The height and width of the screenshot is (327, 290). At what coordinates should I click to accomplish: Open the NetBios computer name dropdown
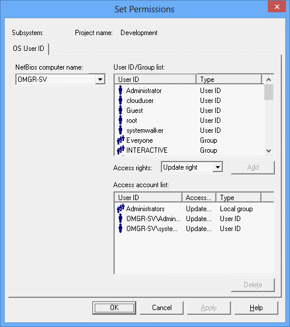pos(100,79)
